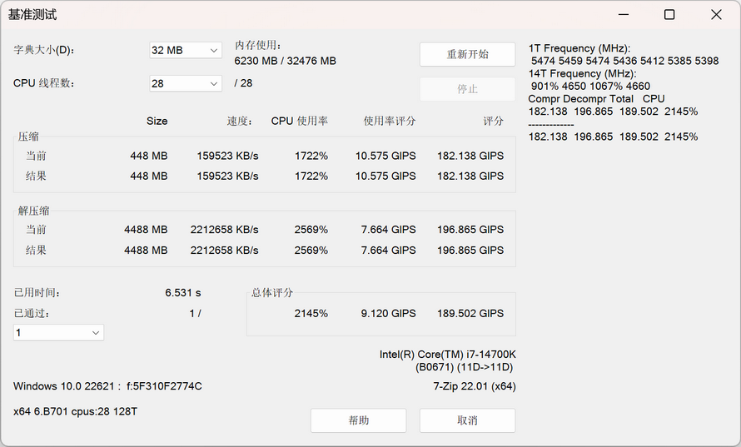Click the 基准测试 window title

pyautogui.click(x=32, y=15)
